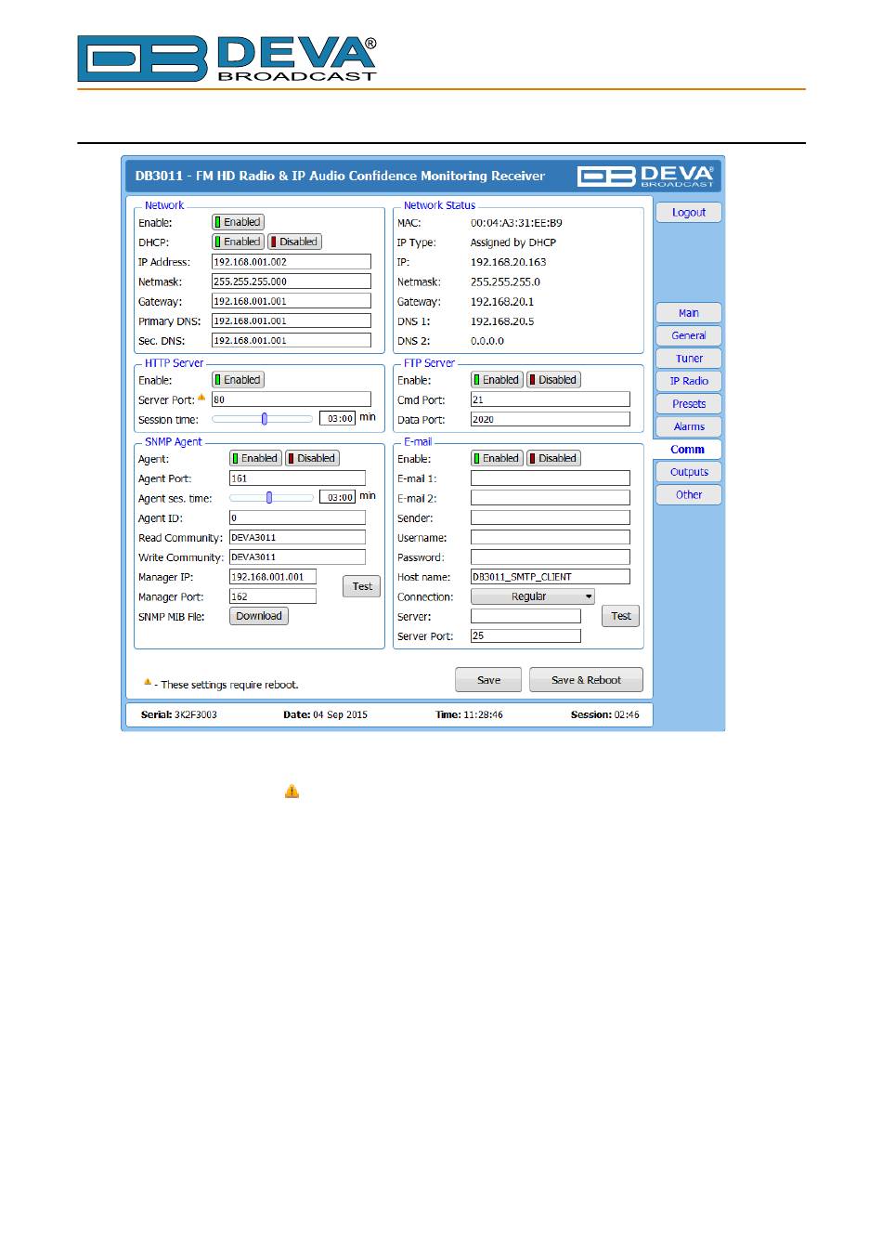Viewport: 882px width, 1257px height.
Task: Click the E-mail Server Port field
Action: click(525, 635)
